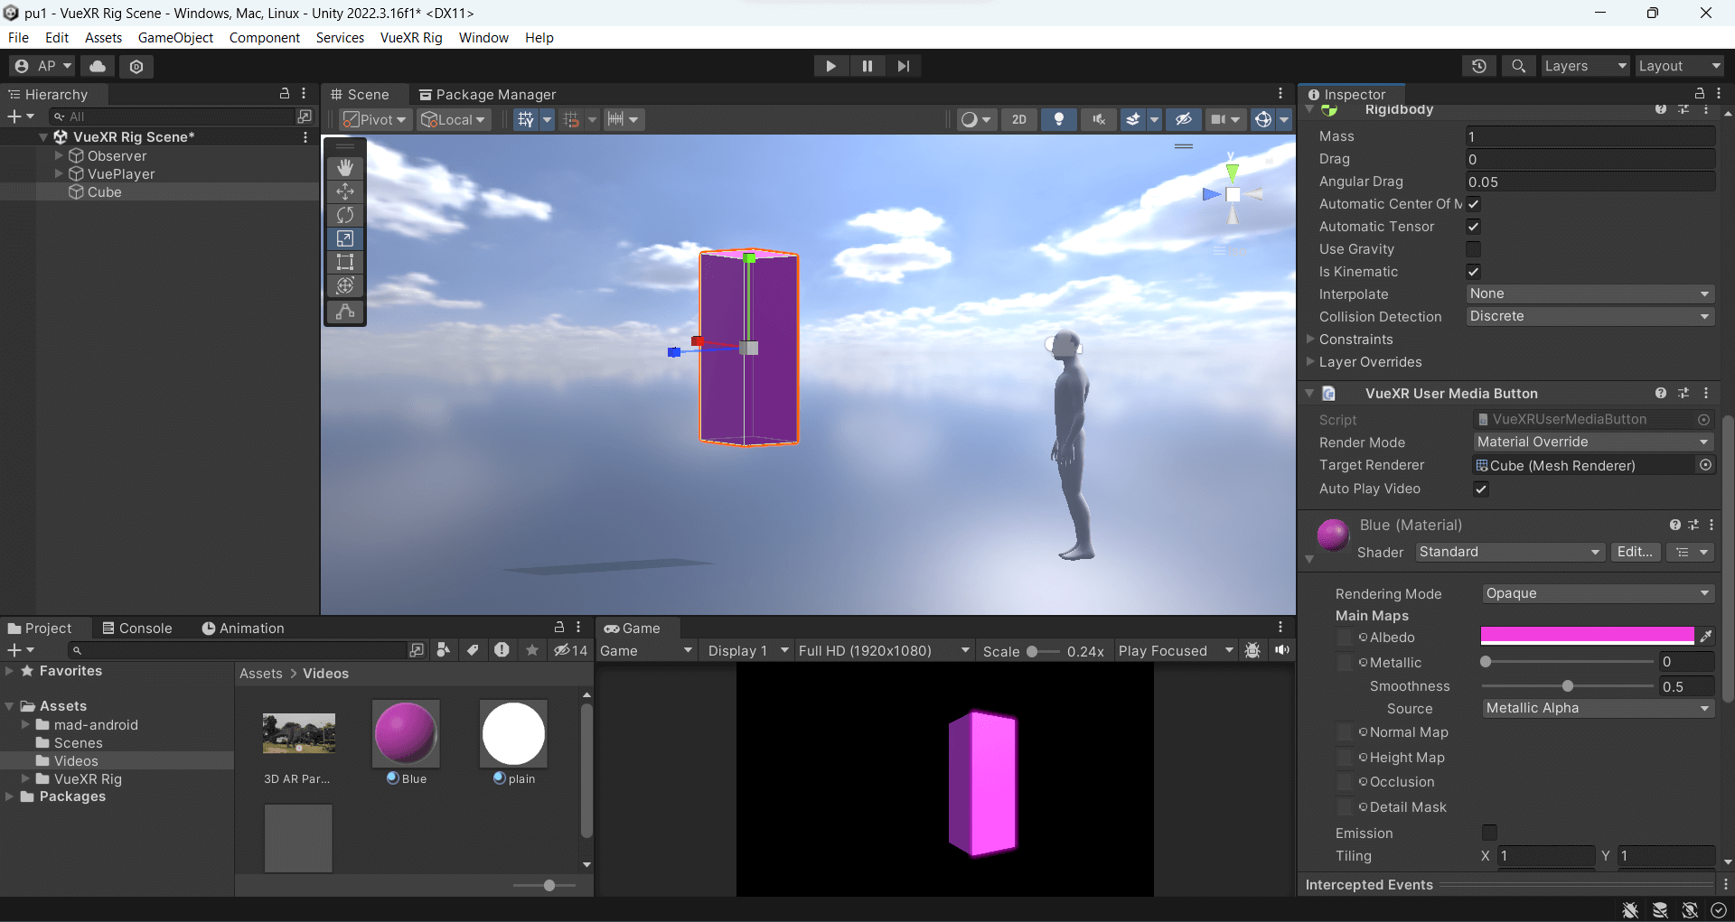Click the Smoothness slider

1568,686
